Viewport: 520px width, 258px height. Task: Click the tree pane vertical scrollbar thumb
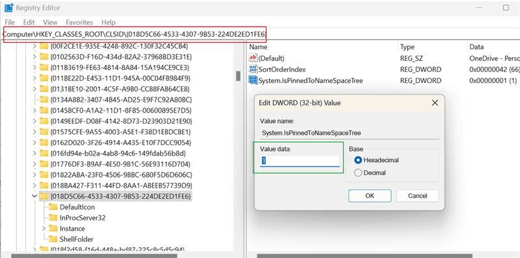tap(238, 76)
